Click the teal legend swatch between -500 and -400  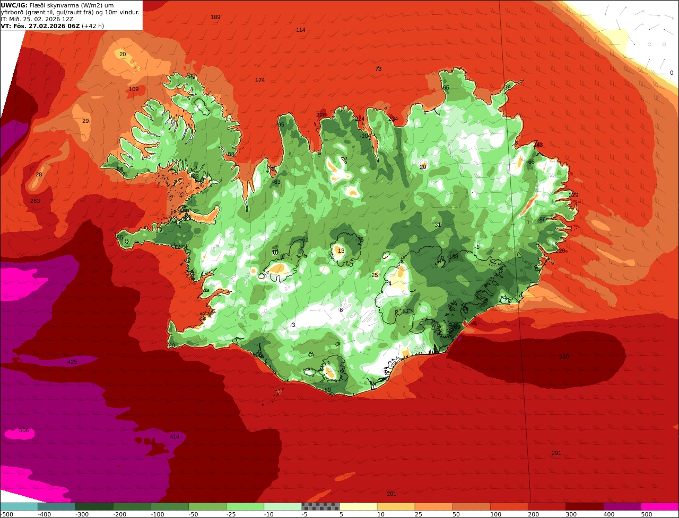pos(19,506)
